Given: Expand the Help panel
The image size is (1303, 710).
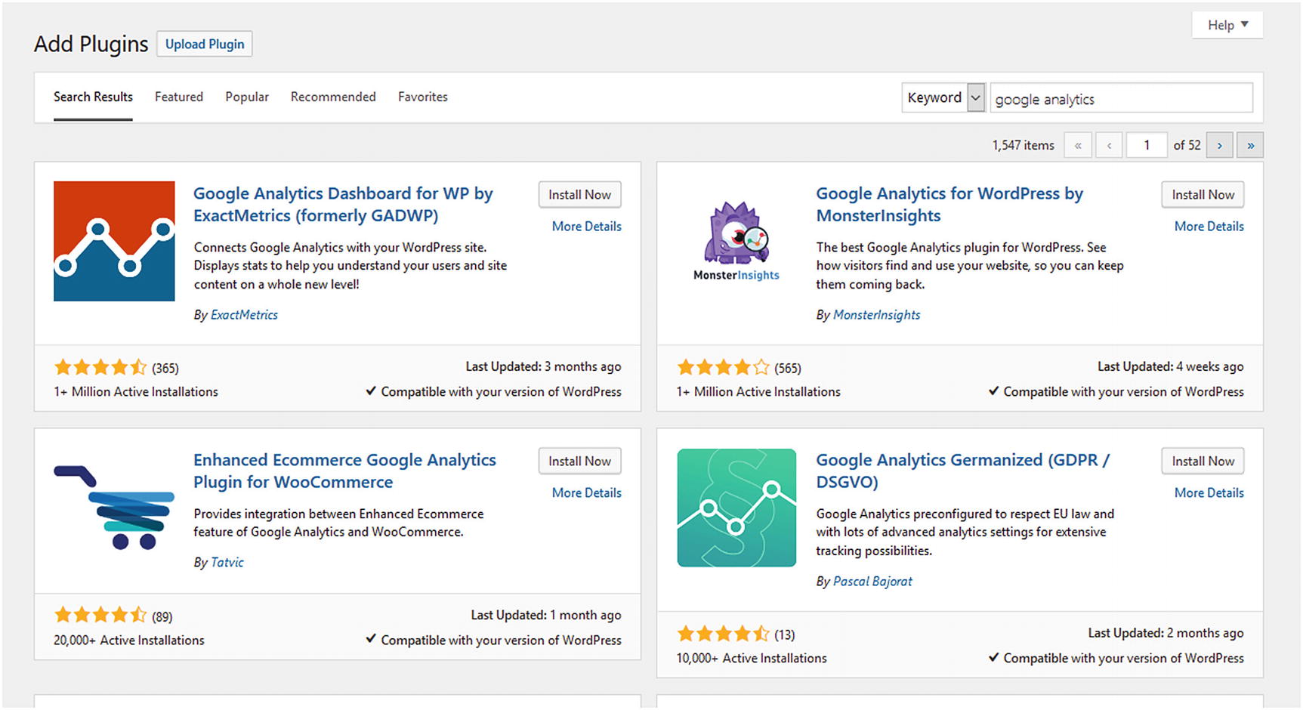Looking at the screenshot, I should point(1227,25).
